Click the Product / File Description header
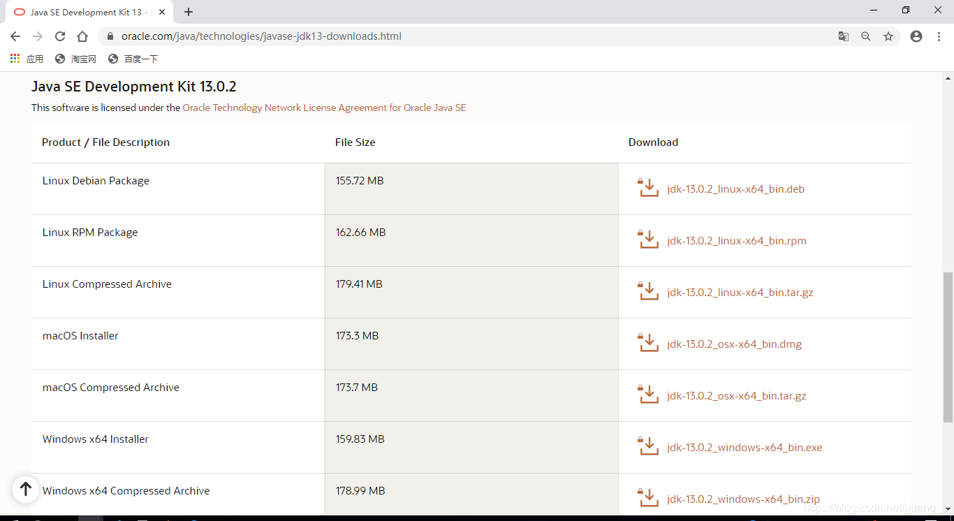Viewport: 954px width, 521px height. 105,142
